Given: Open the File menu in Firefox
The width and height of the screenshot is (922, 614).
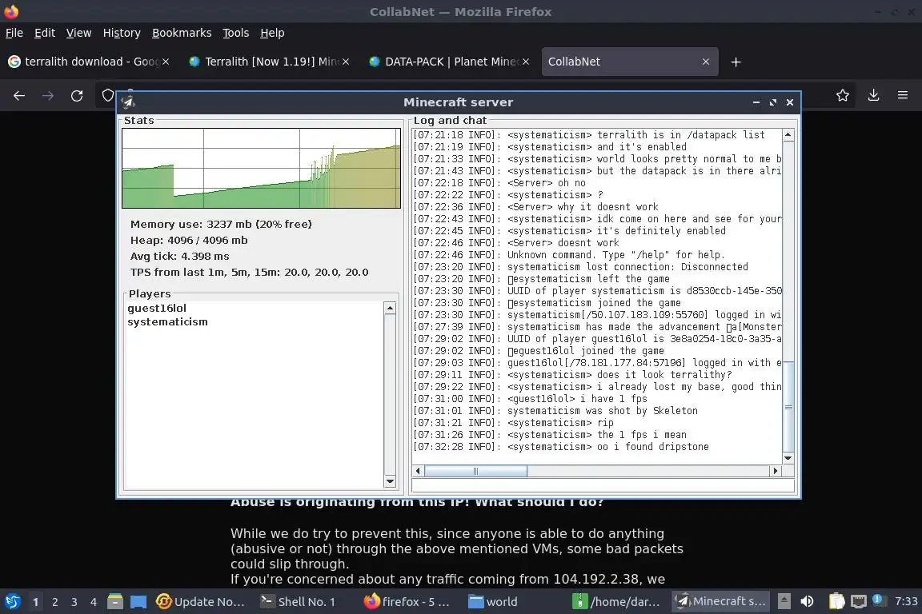Looking at the screenshot, I should 14,33.
